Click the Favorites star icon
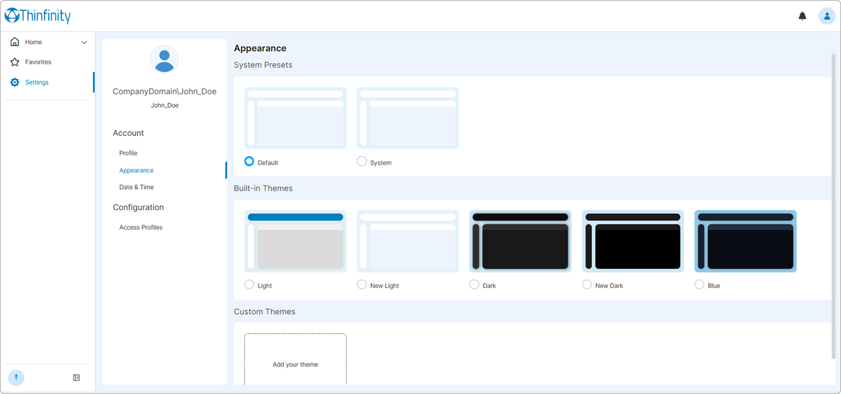The height and width of the screenshot is (394, 841). (15, 62)
